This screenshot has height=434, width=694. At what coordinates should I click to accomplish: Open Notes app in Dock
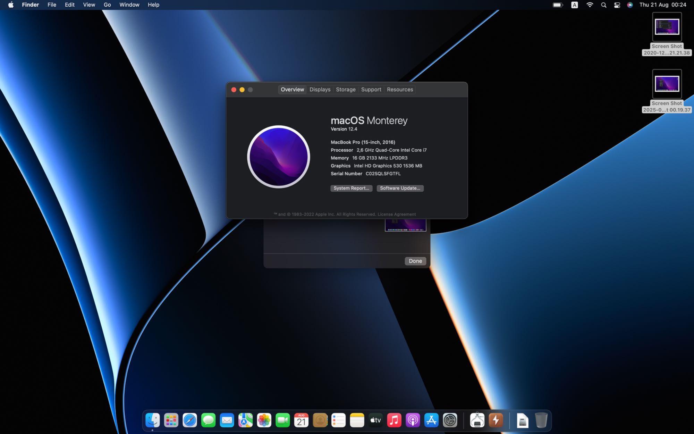(357, 420)
